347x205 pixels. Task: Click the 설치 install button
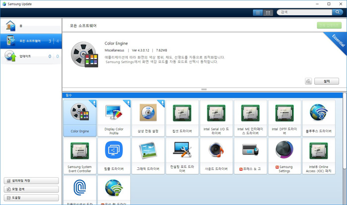click(x=327, y=81)
